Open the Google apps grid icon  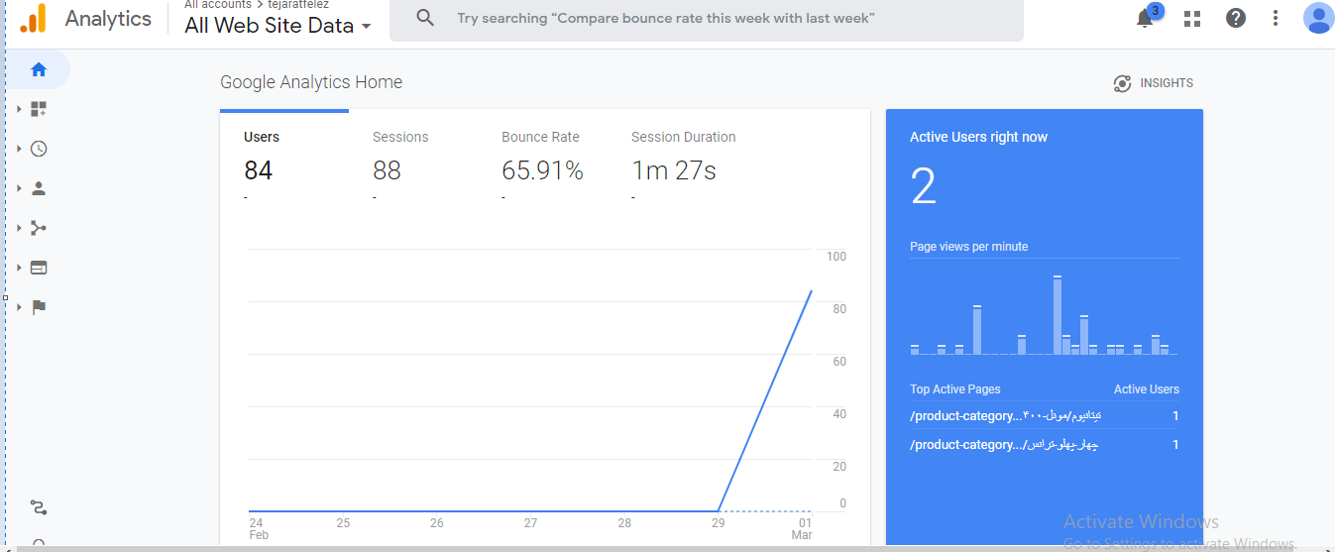(x=1192, y=18)
